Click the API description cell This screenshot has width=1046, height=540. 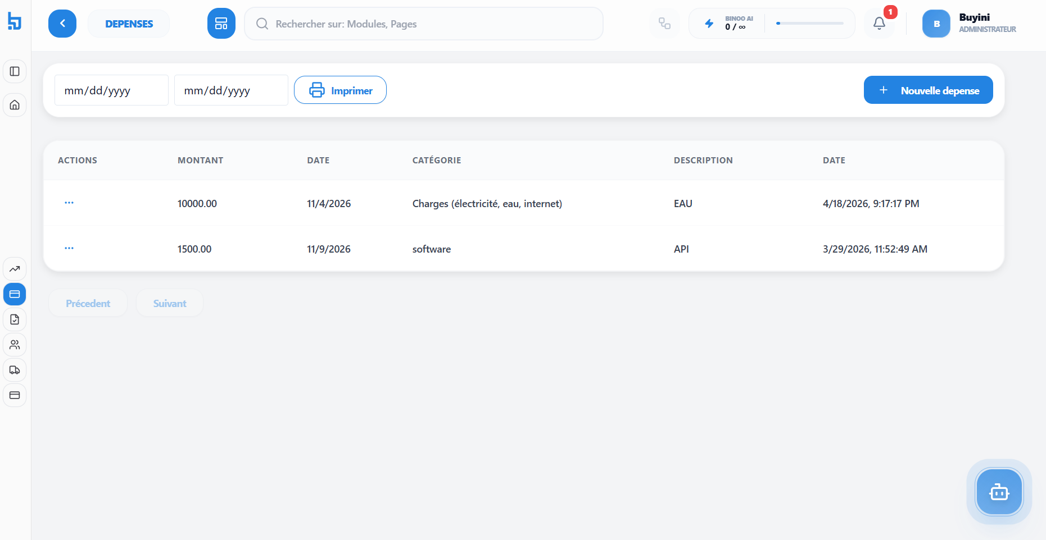point(681,249)
